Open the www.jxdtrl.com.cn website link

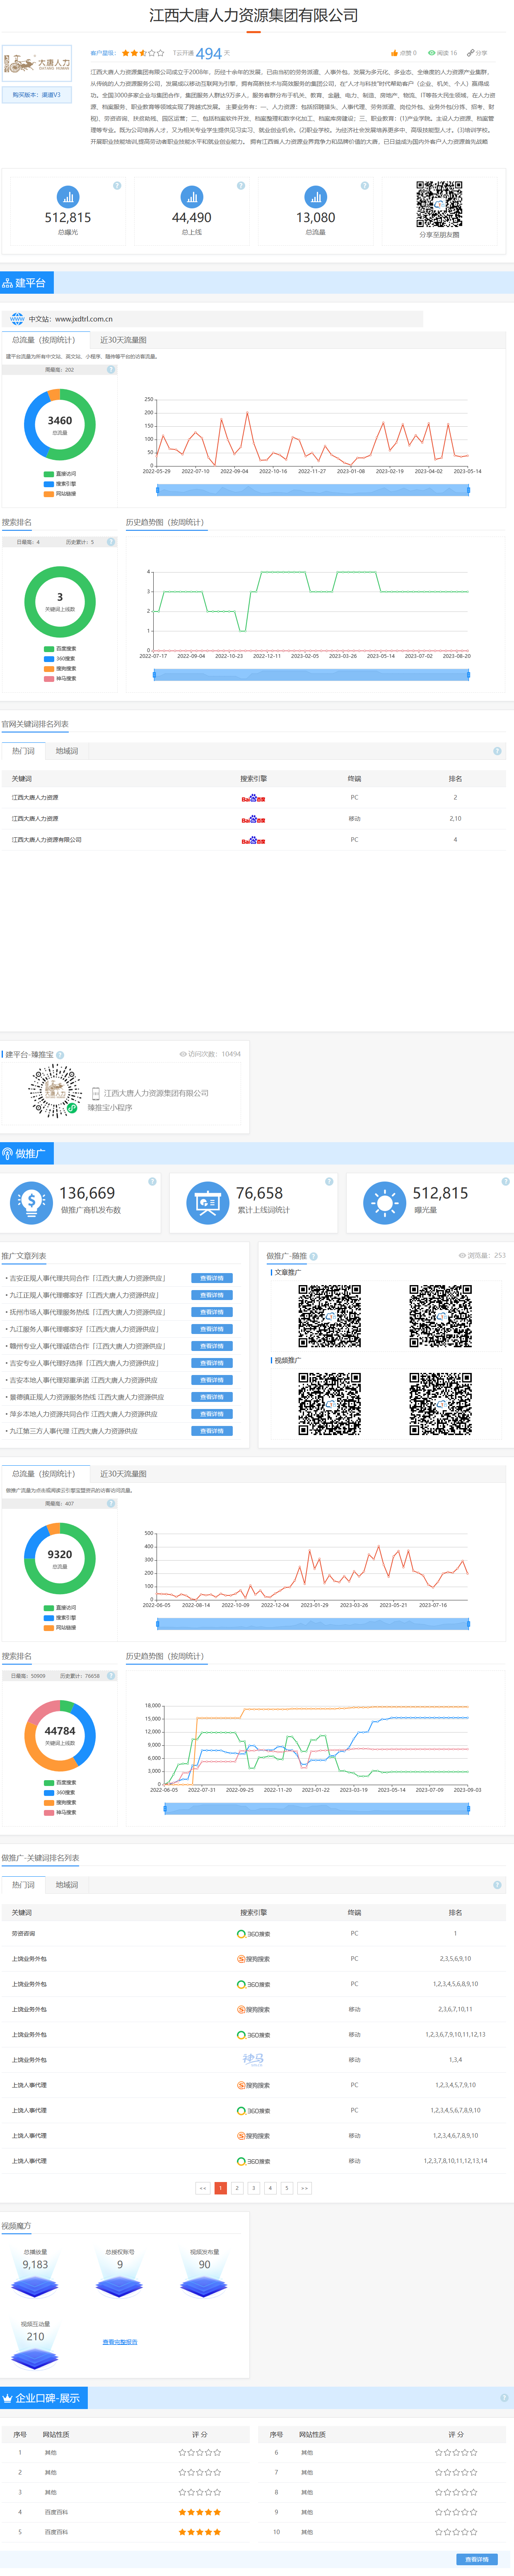click(84, 319)
